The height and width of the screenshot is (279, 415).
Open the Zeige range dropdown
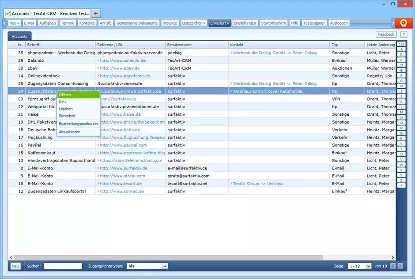(358, 266)
